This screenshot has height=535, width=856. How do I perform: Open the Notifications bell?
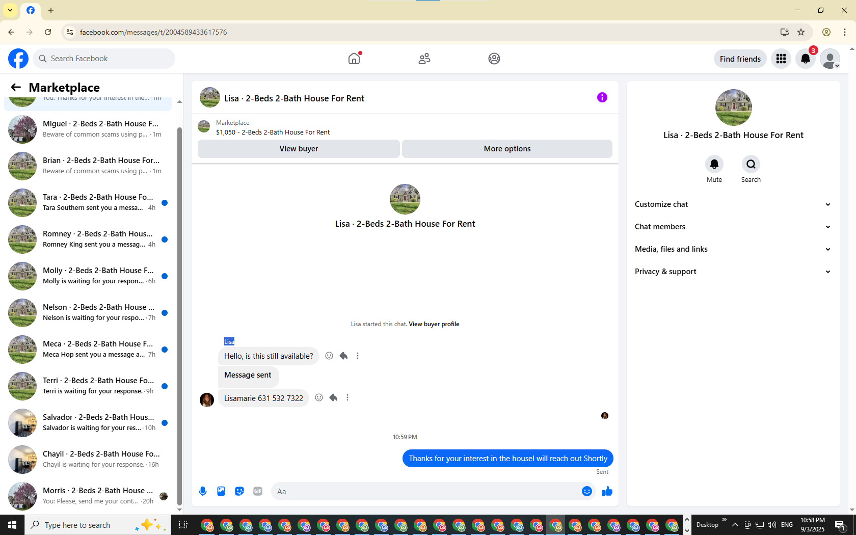pyautogui.click(x=806, y=59)
